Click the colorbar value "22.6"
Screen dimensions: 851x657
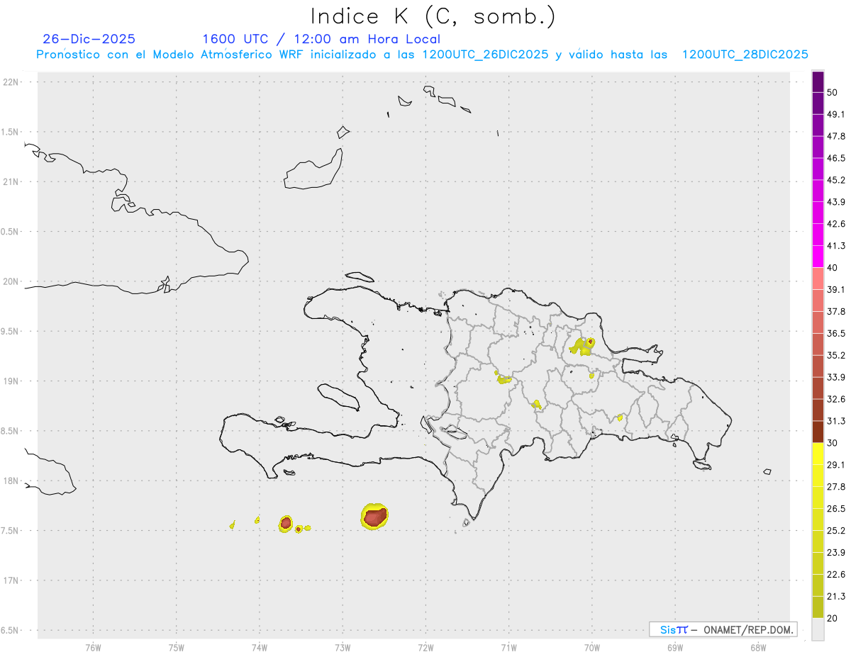836,574
